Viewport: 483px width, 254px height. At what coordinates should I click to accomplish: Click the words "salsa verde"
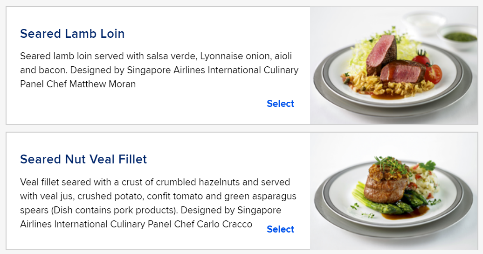point(172,56)
